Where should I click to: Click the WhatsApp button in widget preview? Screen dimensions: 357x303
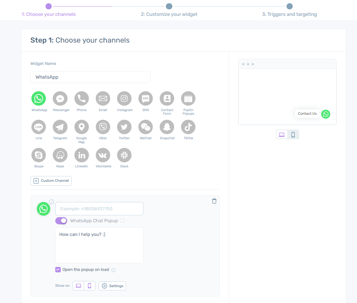[x=326, y=114]
